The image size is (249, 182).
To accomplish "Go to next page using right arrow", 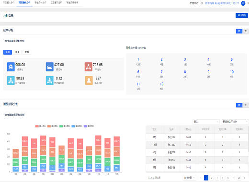I will click(244, 178).
